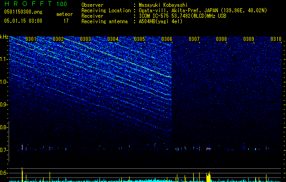Viewport: 286px width, 182px height.
Task: Click the 0304 time marker
Action: pyautogui.click(x=113, y=39)
